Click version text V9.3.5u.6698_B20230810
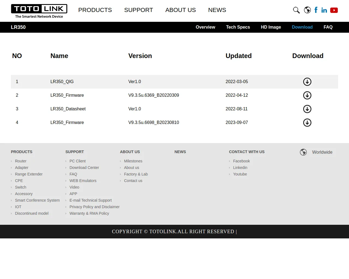 pos(154,123)
